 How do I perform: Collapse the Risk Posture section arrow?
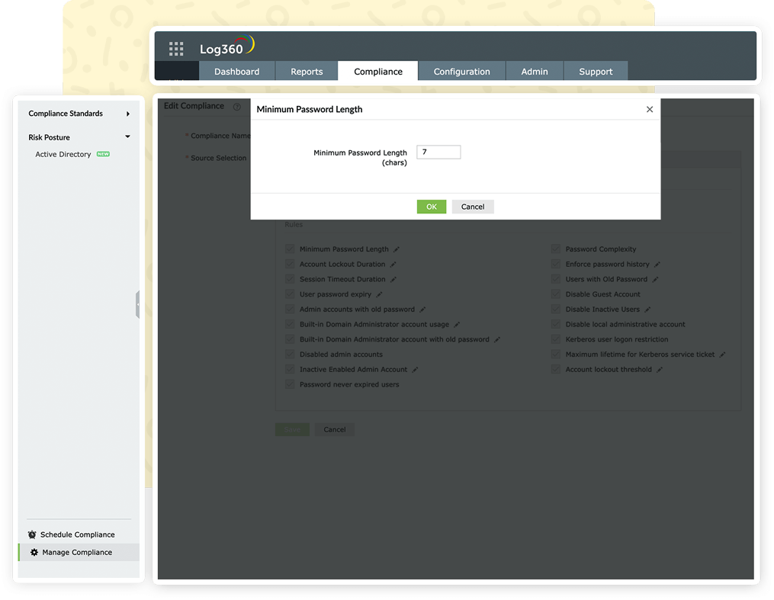tap(127, 136)
